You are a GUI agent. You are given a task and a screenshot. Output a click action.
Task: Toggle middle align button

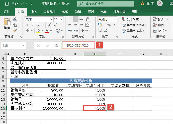pos(76,19)
